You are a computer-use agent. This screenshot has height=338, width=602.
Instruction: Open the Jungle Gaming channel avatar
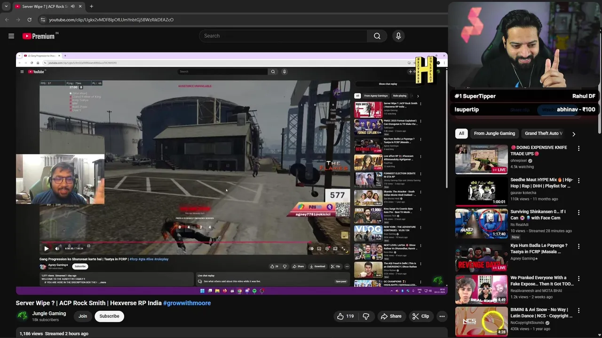point(22,316)
